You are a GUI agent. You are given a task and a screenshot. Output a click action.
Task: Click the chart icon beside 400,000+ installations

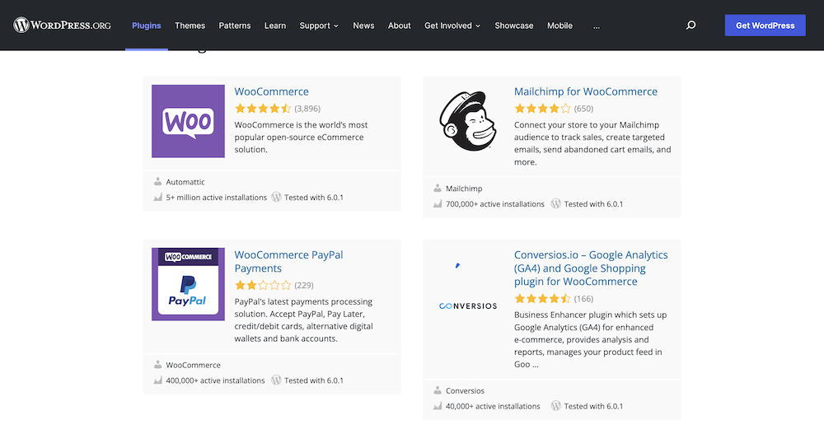tap(157, 380)
